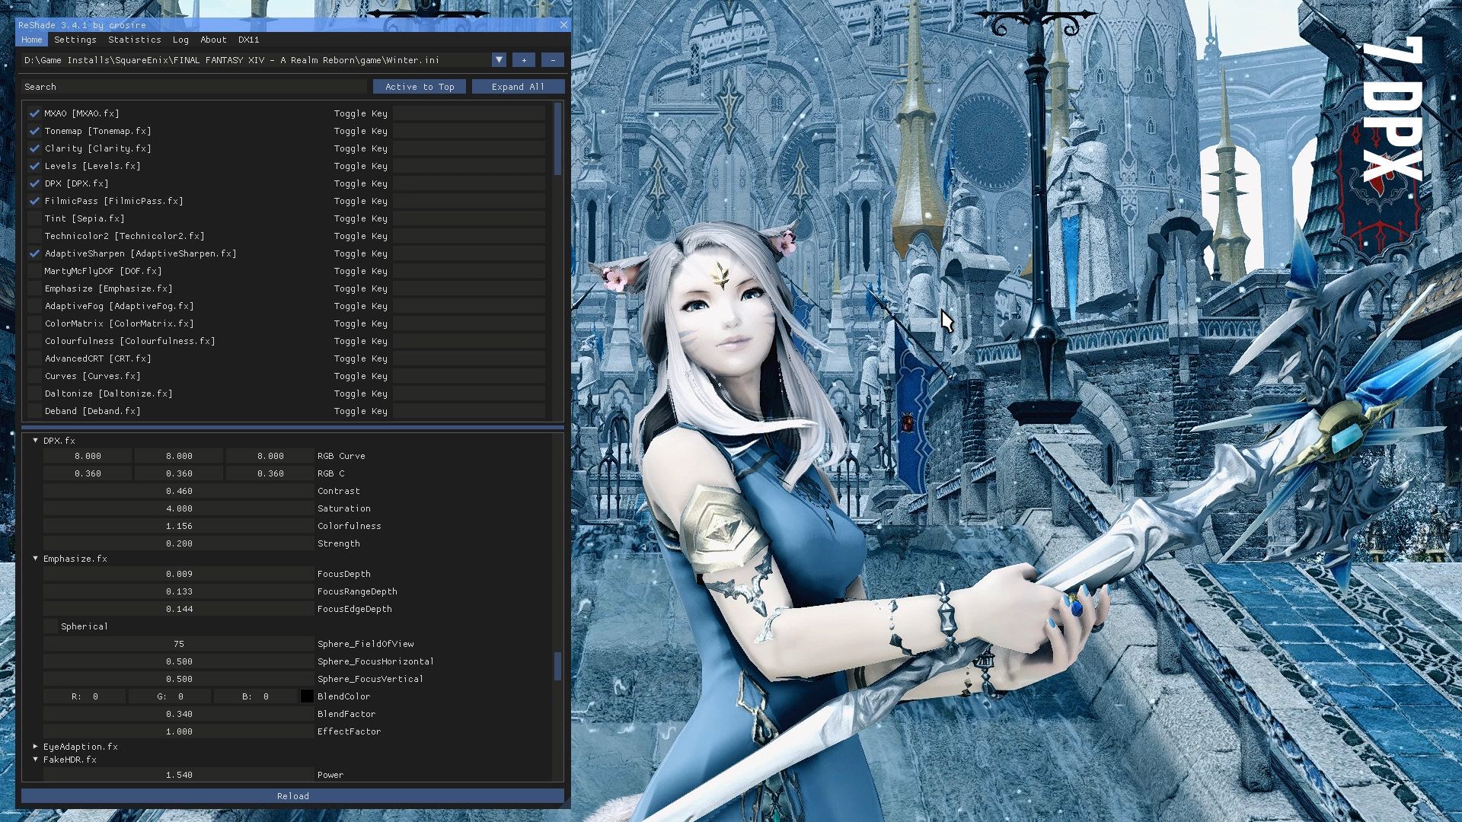
Task: Select the ColorMatrix [ColorMatrix.fx] row
Action: click(119, 323)
